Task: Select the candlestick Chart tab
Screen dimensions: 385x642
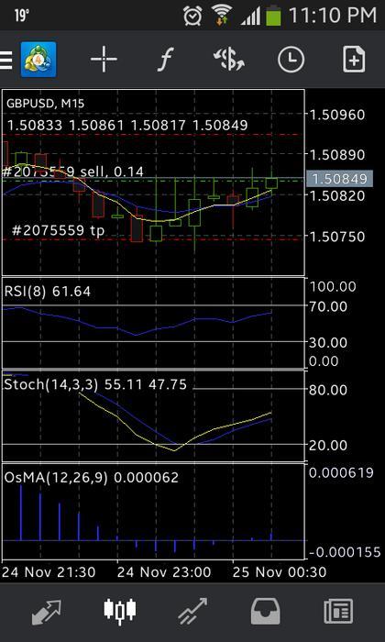Action: click(119, 612)
